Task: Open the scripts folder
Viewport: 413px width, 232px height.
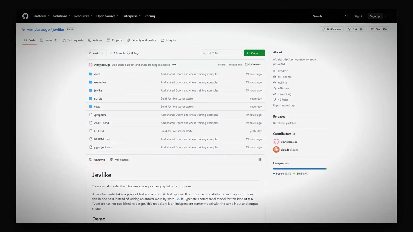Action: click(98, 98)
